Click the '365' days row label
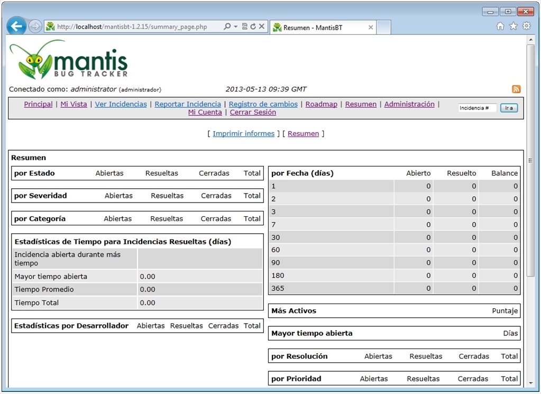Viewport: 541px width, 394px height. [x=278, y=288]
